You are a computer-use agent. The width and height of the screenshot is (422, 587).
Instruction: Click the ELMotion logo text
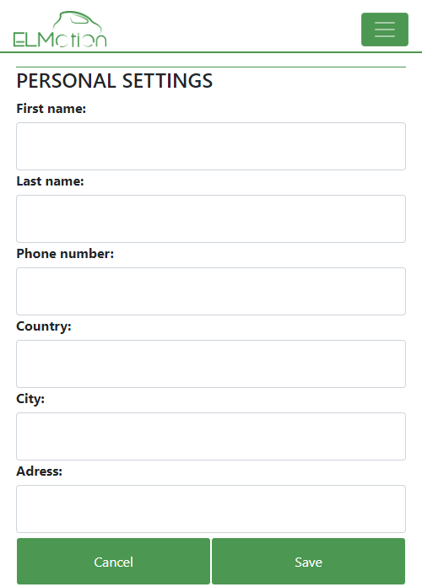(x=60, y=40)
